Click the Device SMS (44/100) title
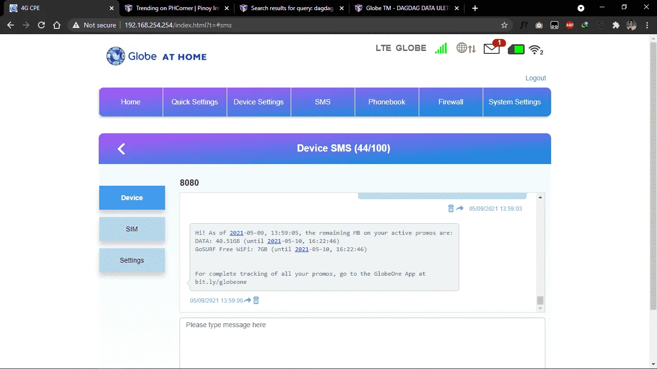Screen dimensions: 657x369 pyautogui.click(x=344, y=148)
